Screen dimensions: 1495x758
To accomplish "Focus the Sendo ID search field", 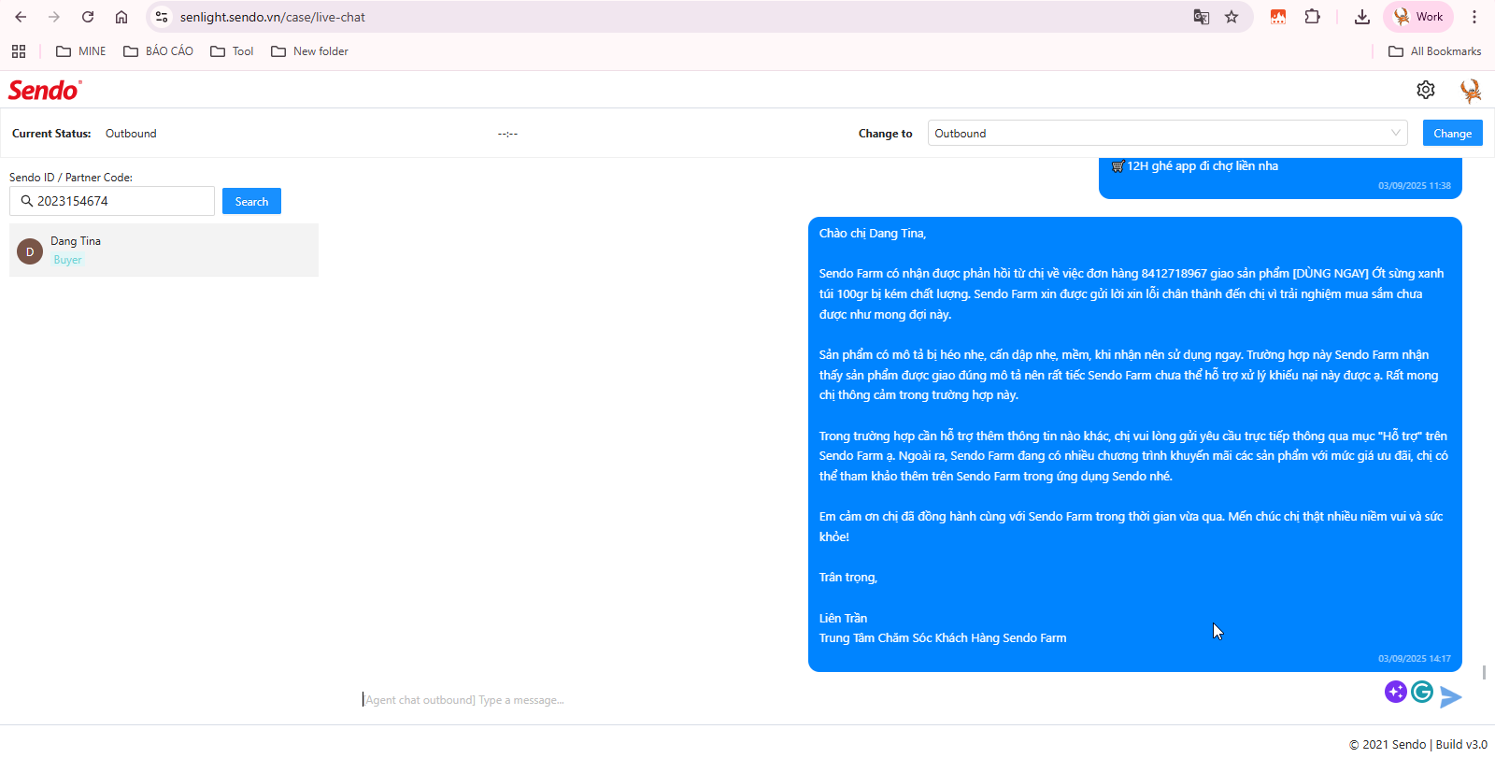I will click(112, 201).
